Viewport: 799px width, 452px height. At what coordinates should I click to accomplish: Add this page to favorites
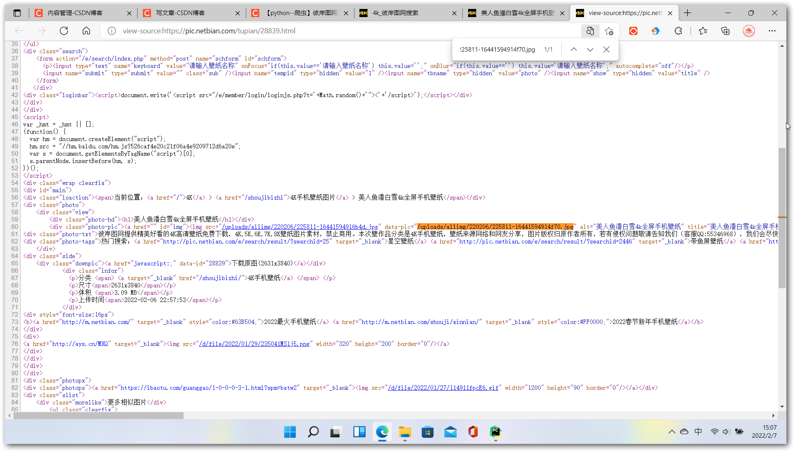609,31
